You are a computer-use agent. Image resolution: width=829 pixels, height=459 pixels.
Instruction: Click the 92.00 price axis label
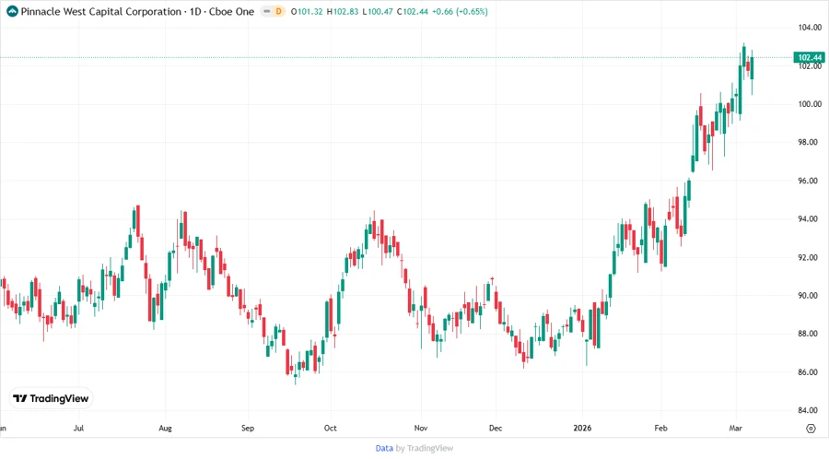[810, 257]
